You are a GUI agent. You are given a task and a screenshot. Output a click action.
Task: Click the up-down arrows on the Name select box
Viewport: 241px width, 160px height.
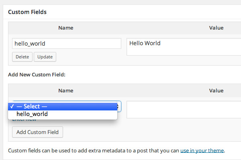(x=118, y=106)
